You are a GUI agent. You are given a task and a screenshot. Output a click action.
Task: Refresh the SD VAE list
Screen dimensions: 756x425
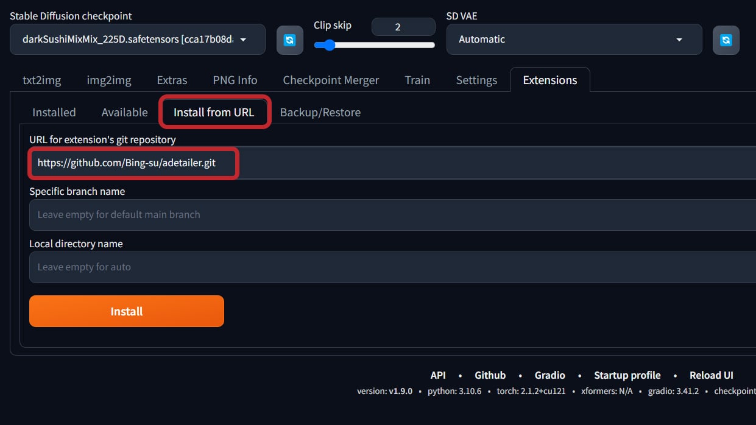726,40
